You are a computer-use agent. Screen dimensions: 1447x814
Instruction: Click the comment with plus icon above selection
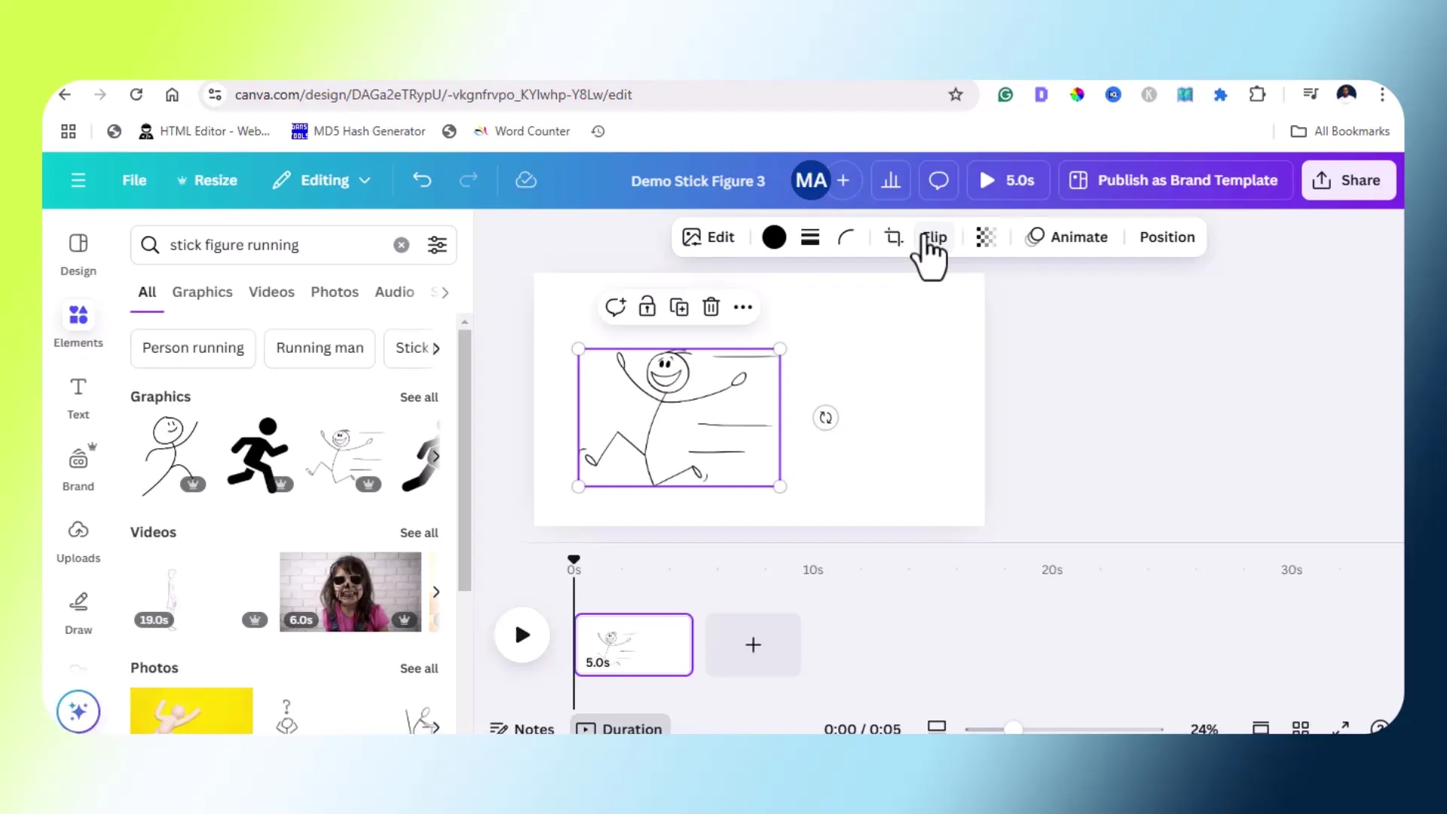click(616, 307)
